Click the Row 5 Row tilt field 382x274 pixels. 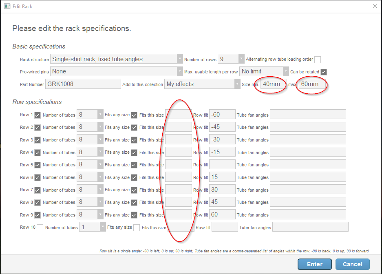point(222,165)
